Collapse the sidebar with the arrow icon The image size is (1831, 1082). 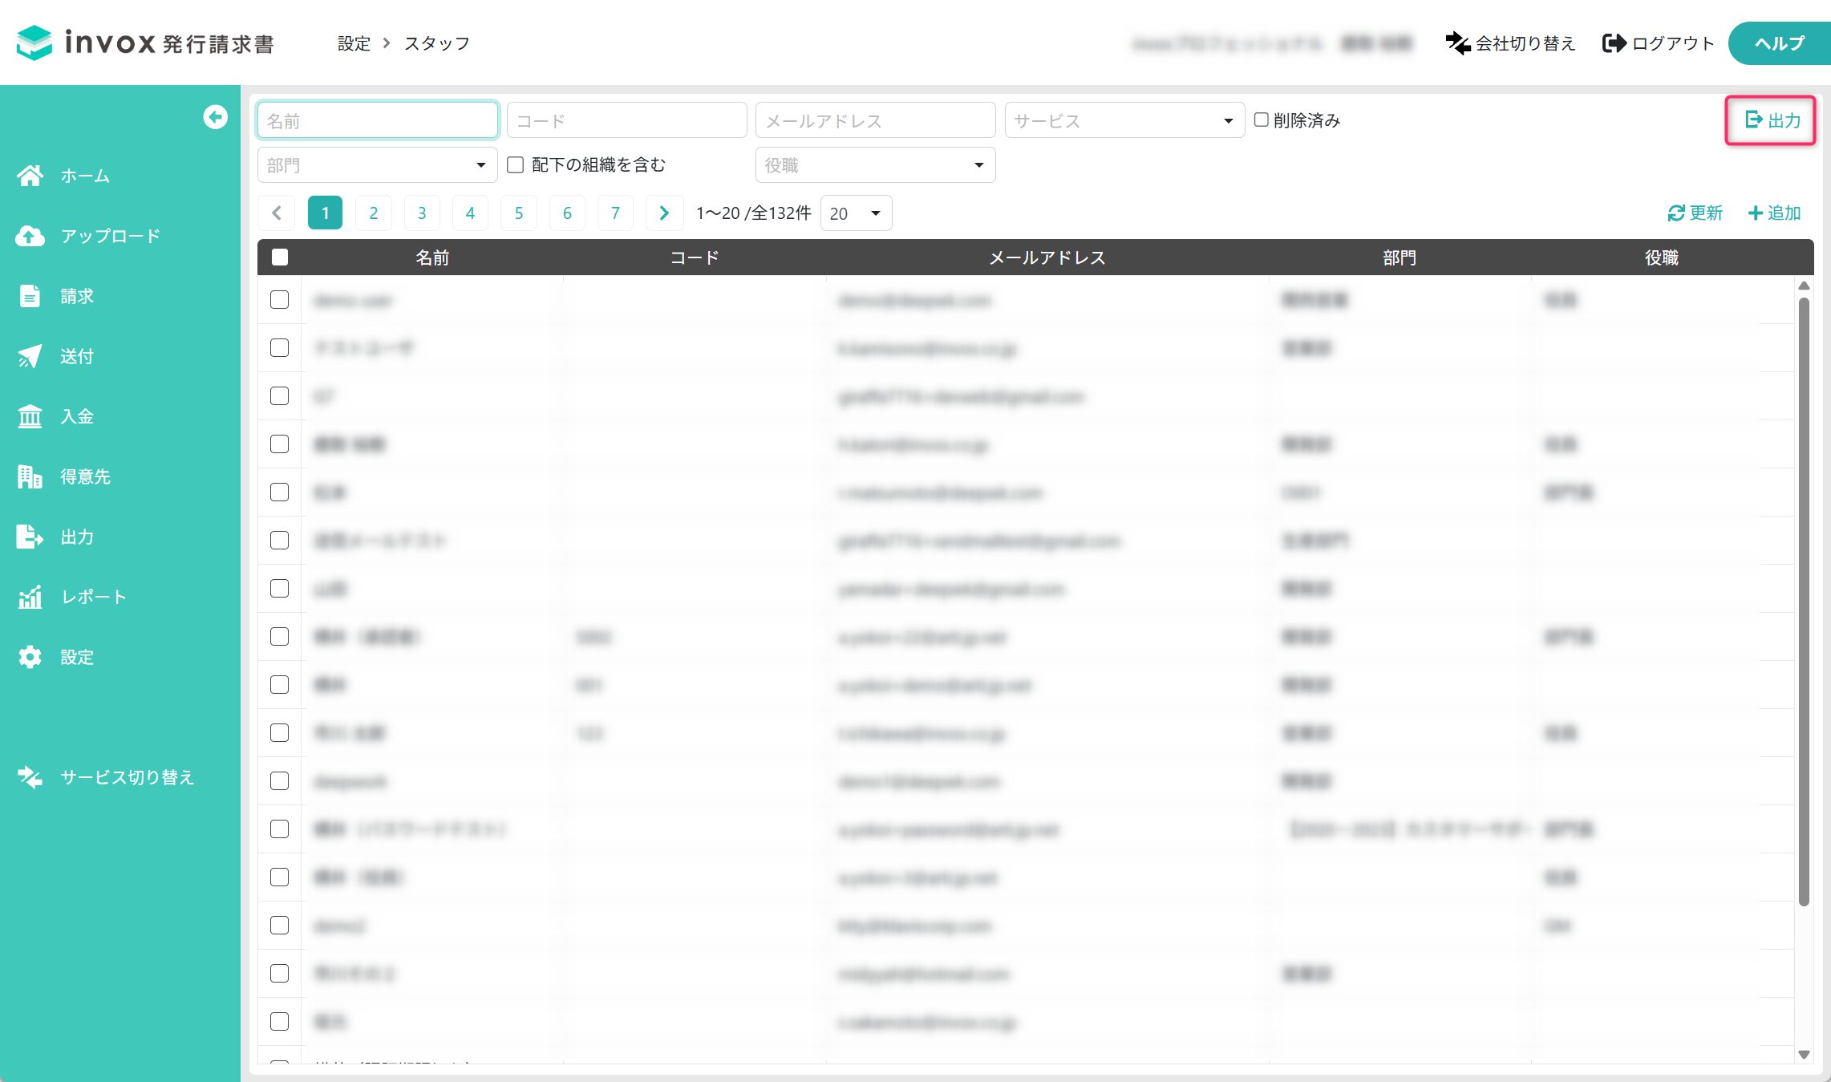point(215,117)
